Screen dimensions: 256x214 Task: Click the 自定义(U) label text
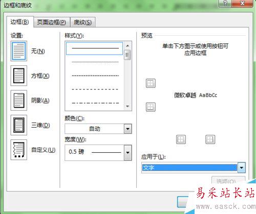(43, 150)
